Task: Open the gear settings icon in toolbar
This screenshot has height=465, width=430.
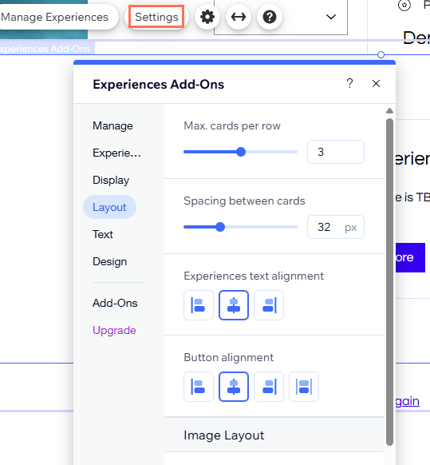Action: coord(207,17)
